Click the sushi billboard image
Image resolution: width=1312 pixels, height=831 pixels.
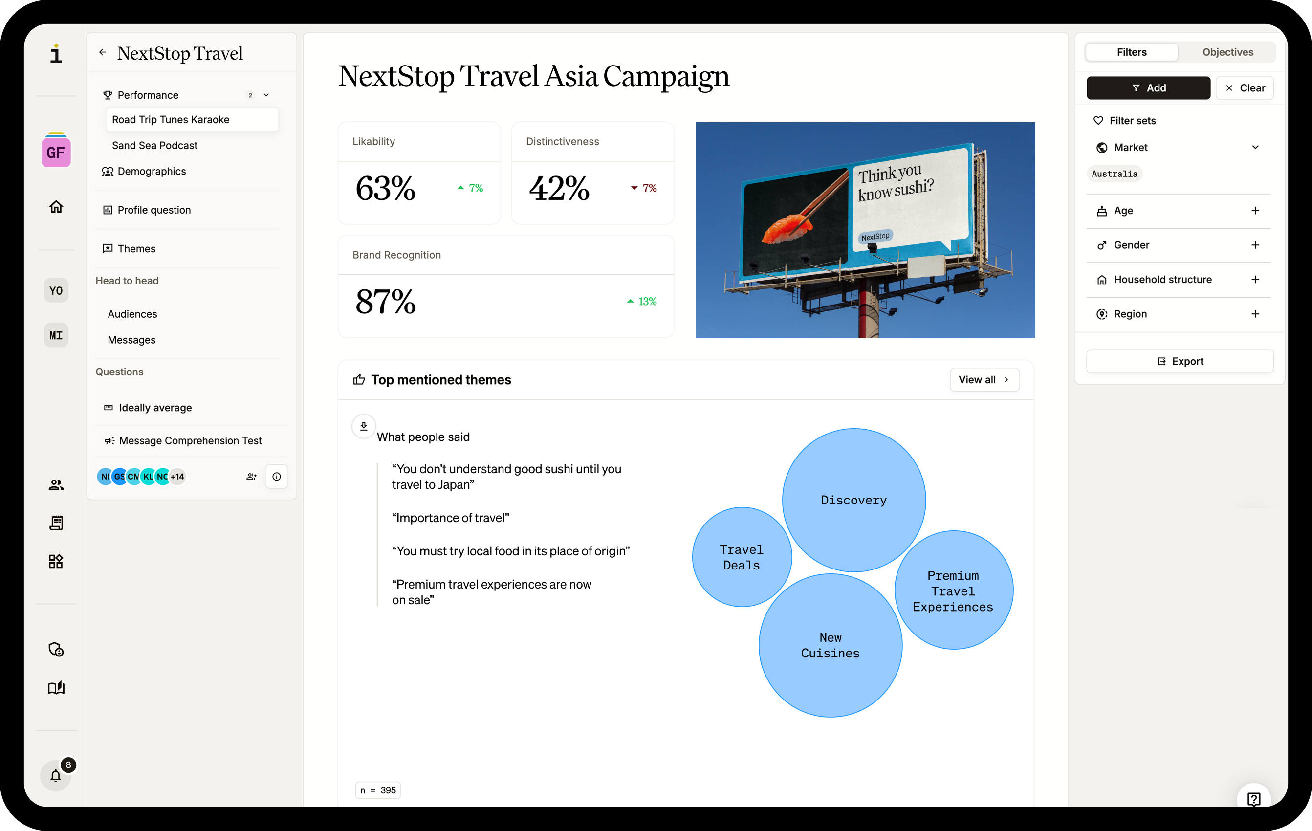coord(865,230)
